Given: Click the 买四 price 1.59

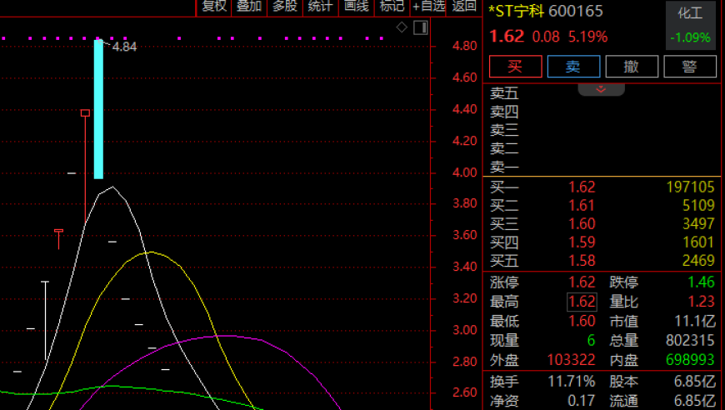Looking at the screenshot, I should pos(582,242).
